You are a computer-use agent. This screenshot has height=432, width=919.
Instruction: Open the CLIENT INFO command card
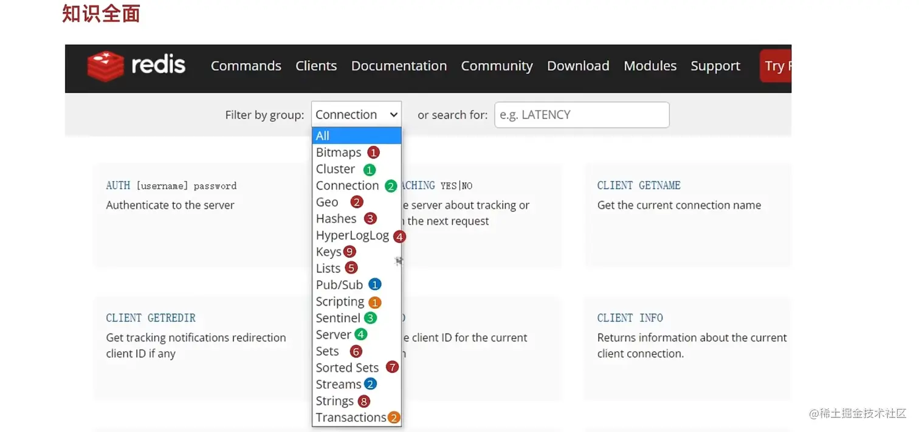688,348
